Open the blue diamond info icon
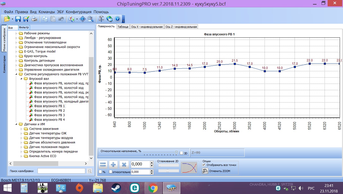The image size is (343, 194). pos(83,19)
